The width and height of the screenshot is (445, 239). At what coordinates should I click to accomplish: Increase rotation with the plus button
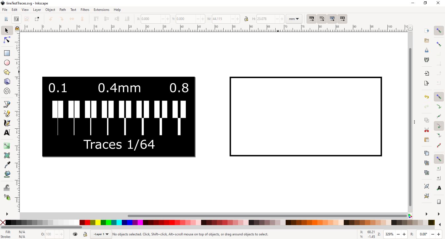pyautogui.click(x=439, y=234)
